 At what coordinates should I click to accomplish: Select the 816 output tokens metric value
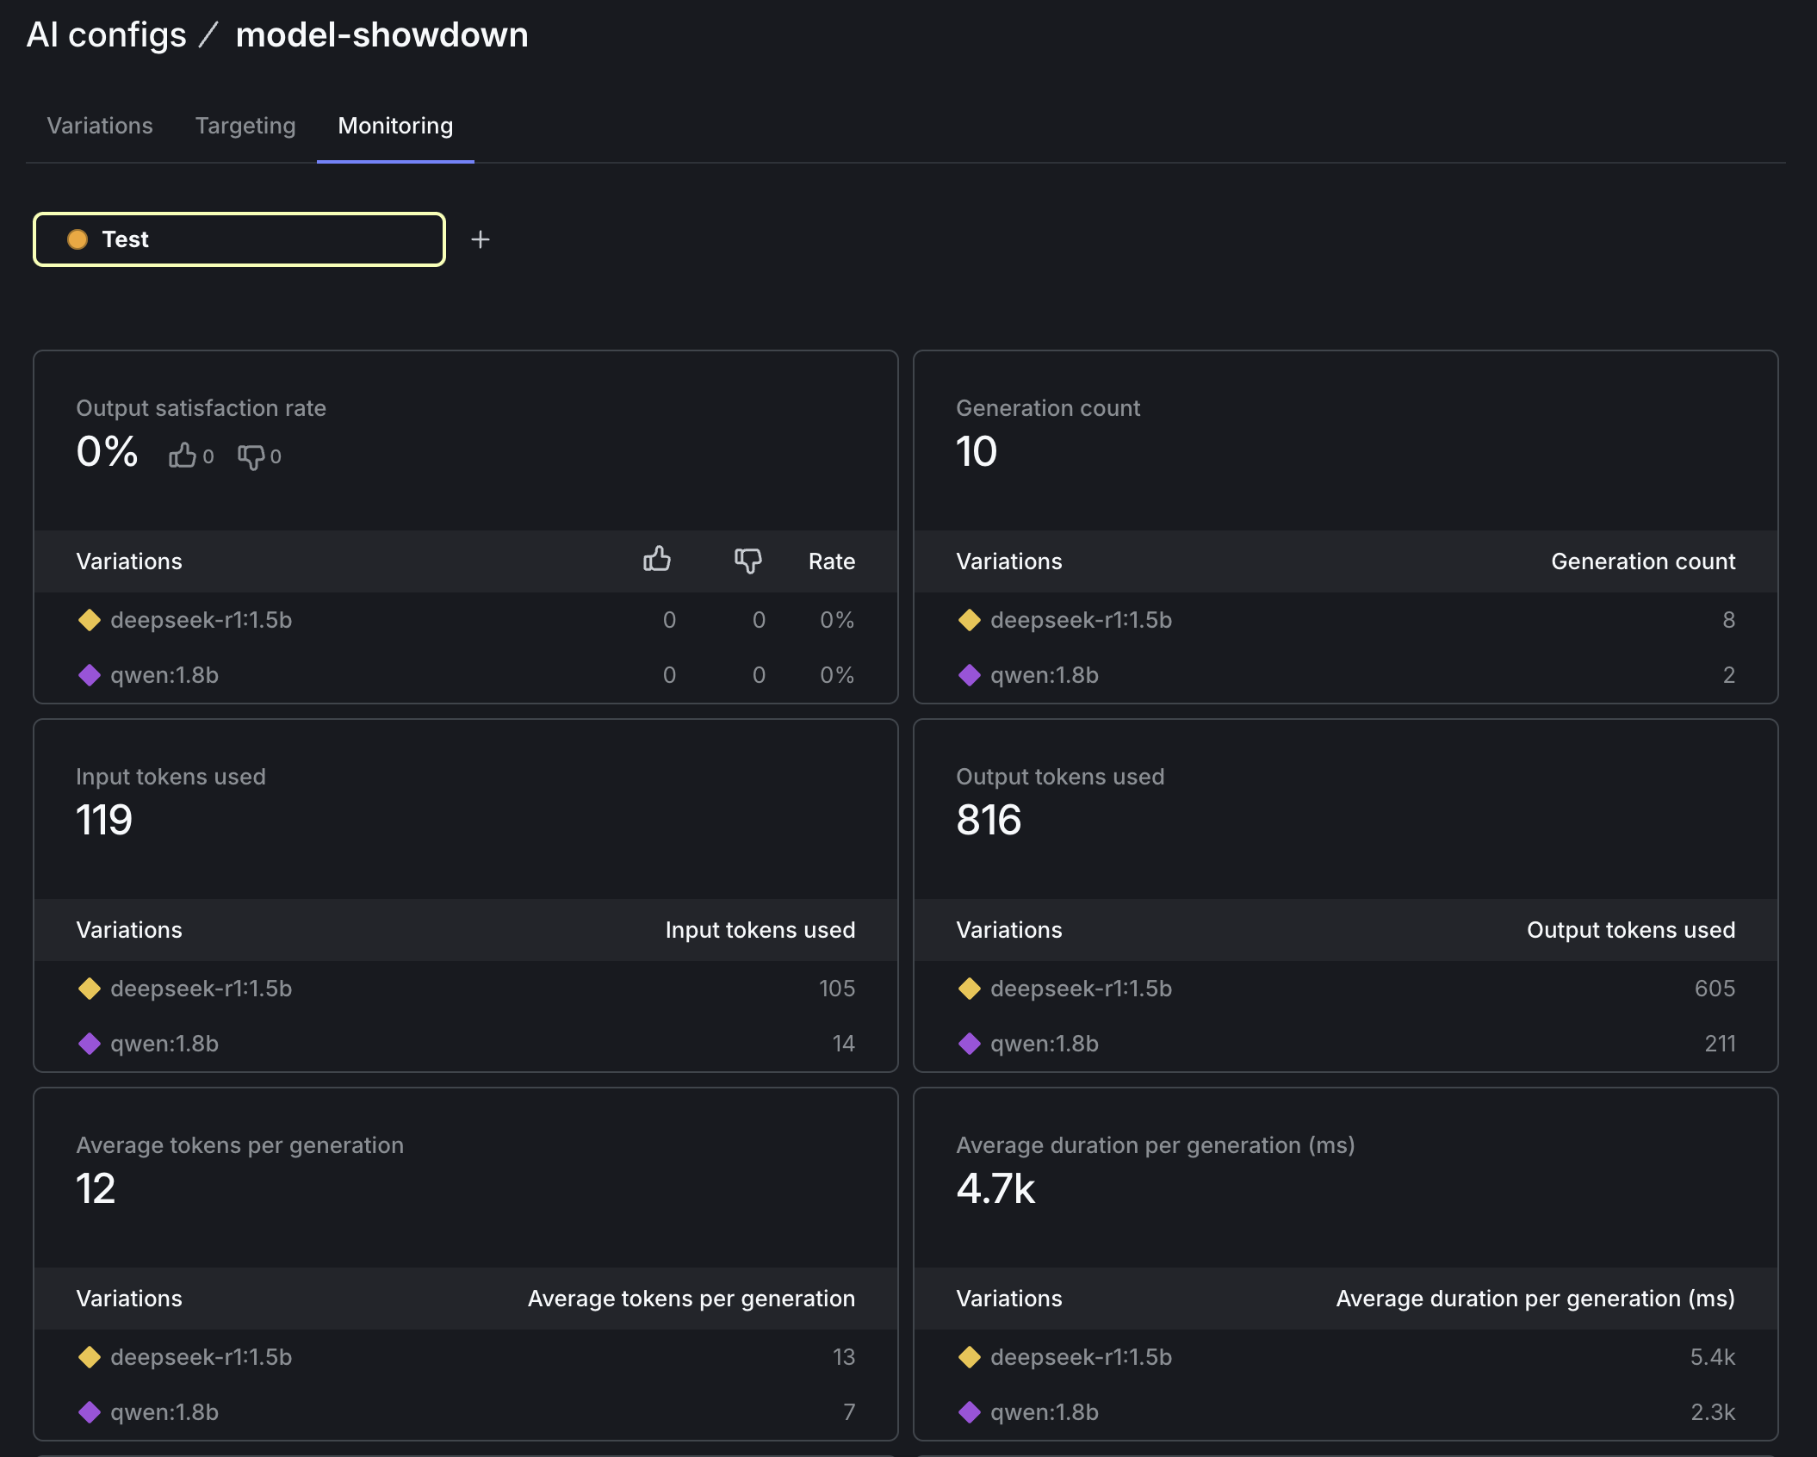(x=988, y=820)
